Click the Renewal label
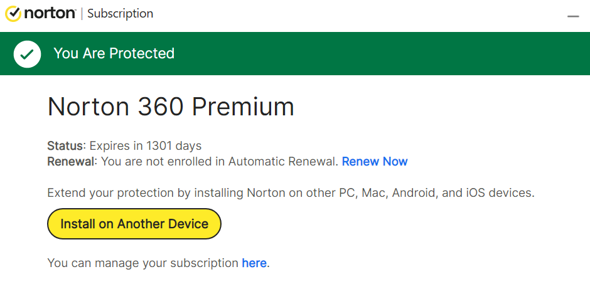The width and height of the screenshot is (590, 294). 71,162
